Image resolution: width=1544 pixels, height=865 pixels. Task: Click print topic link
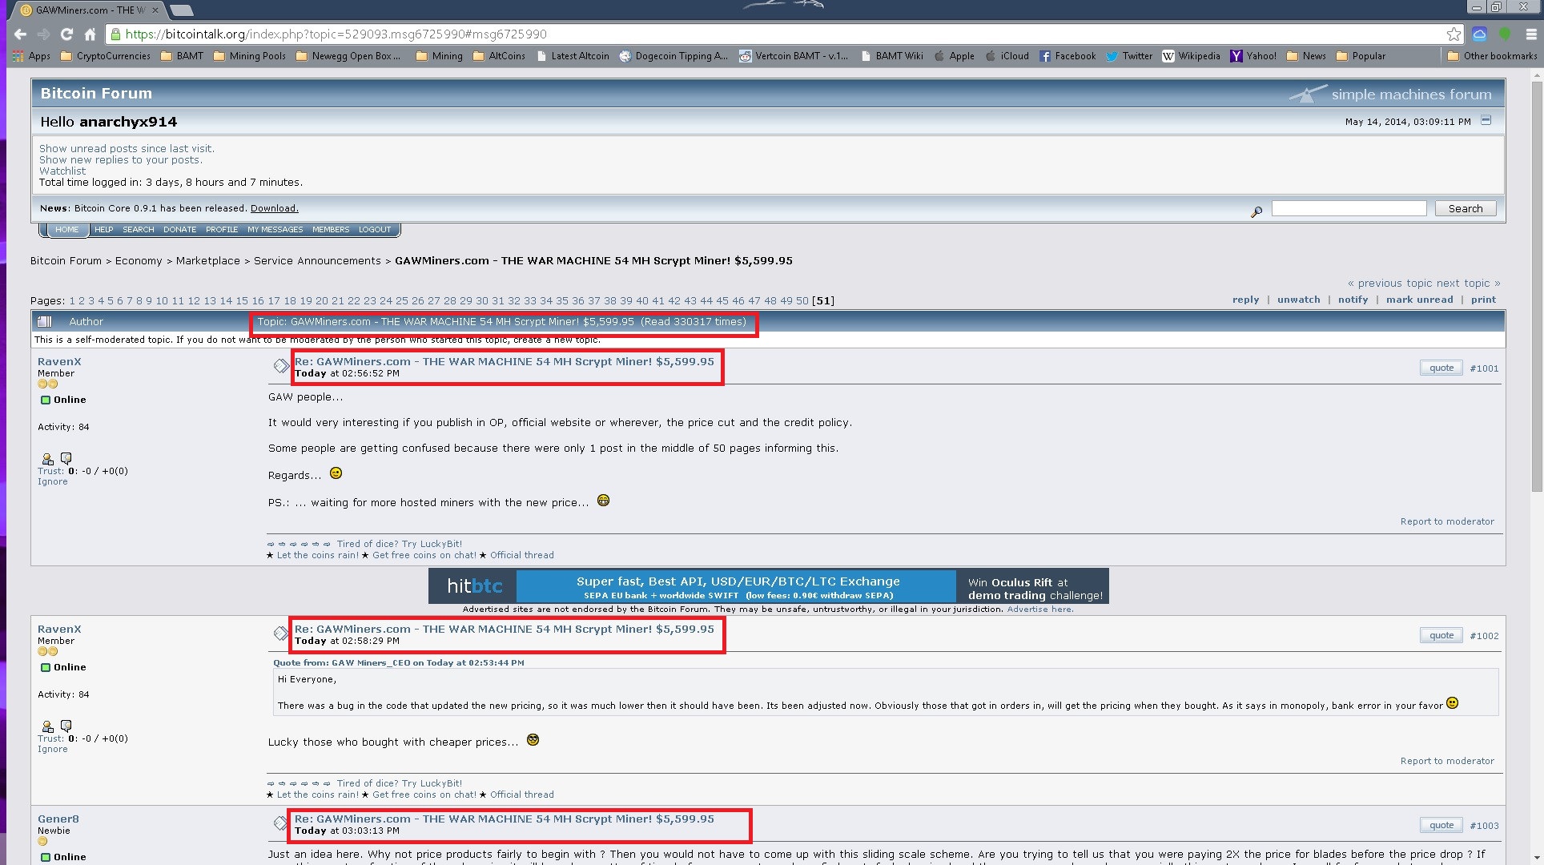(x=1483, y=300)
